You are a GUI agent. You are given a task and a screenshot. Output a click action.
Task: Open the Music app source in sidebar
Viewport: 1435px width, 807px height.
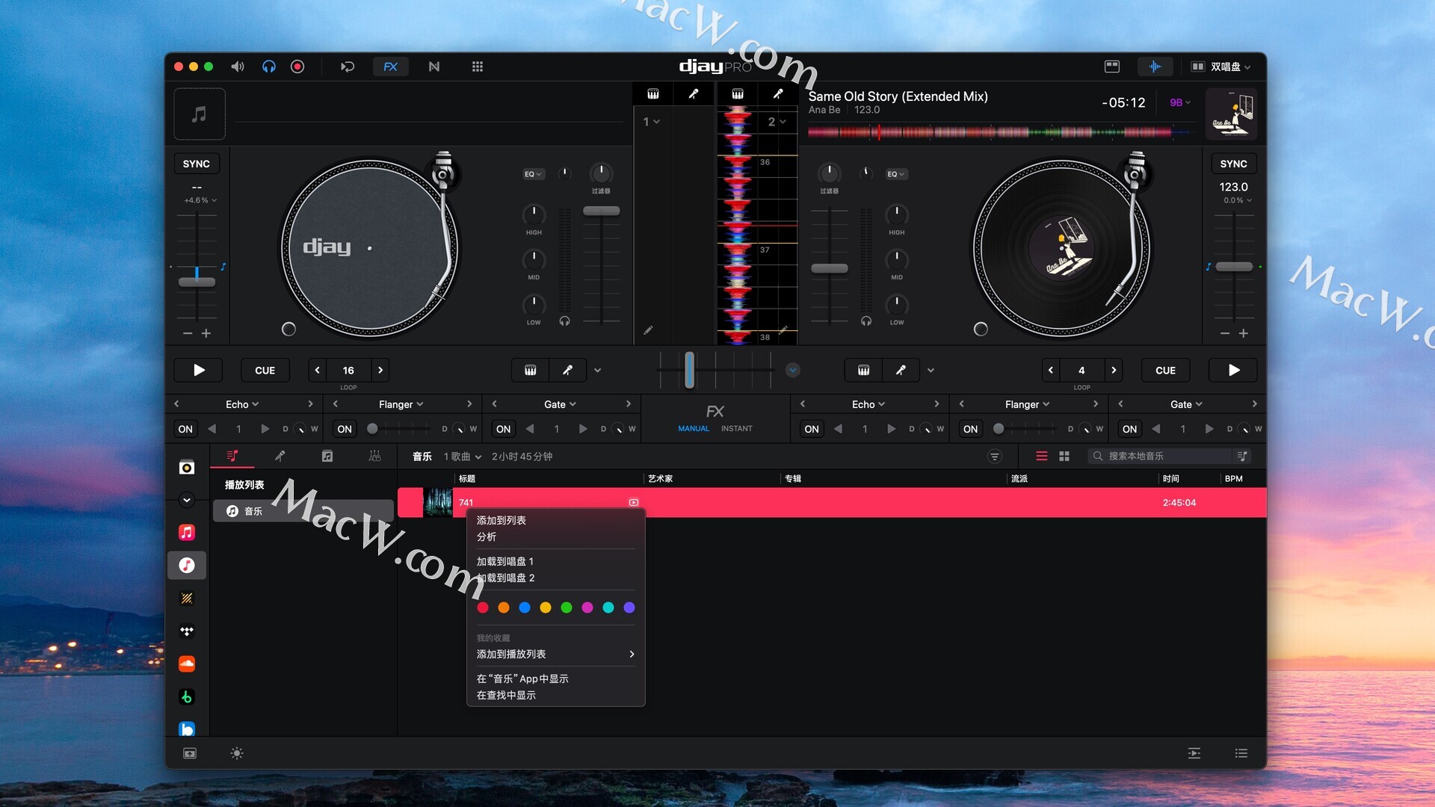(187, 532)
